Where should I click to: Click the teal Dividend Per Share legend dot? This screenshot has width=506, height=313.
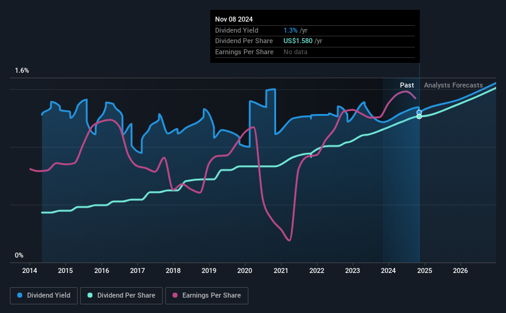click(90, 295)
